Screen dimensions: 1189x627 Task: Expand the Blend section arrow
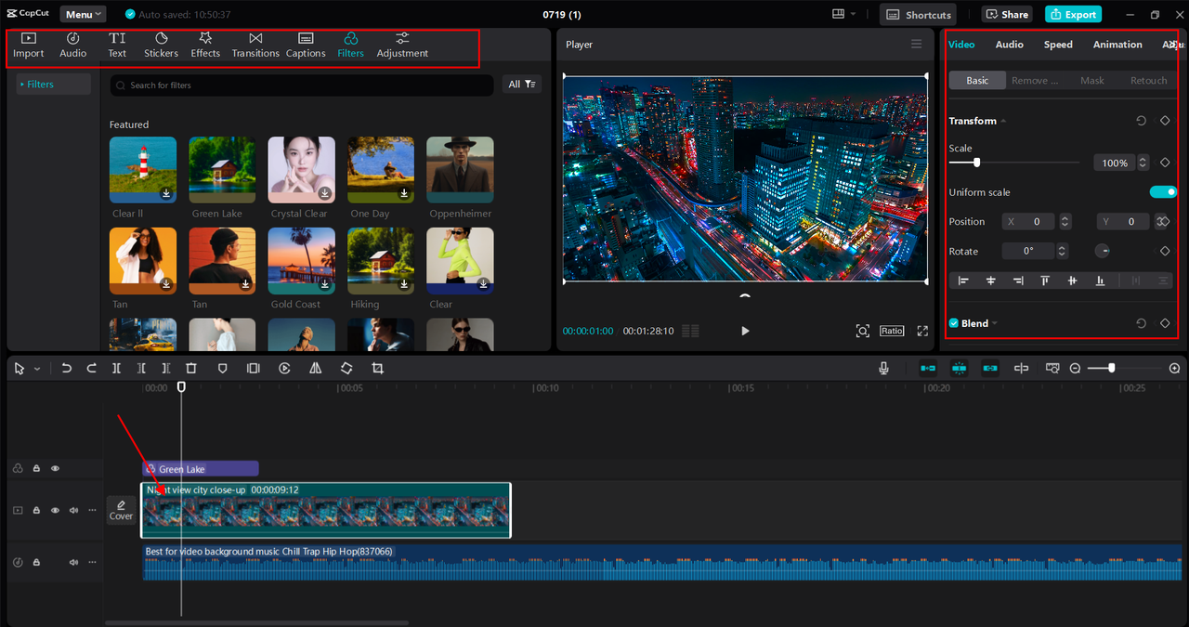point(994,323)
